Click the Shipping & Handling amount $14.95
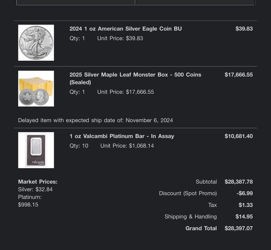Image resolution: width=271 pixels, height=250 pixels. click(244, 216)
